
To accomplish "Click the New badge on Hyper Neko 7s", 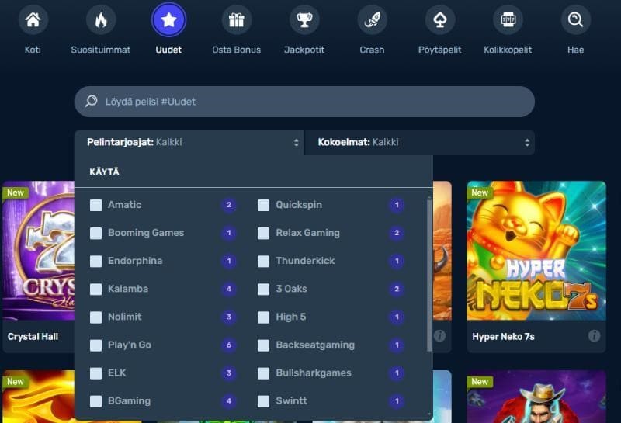I will pos(480,192).
